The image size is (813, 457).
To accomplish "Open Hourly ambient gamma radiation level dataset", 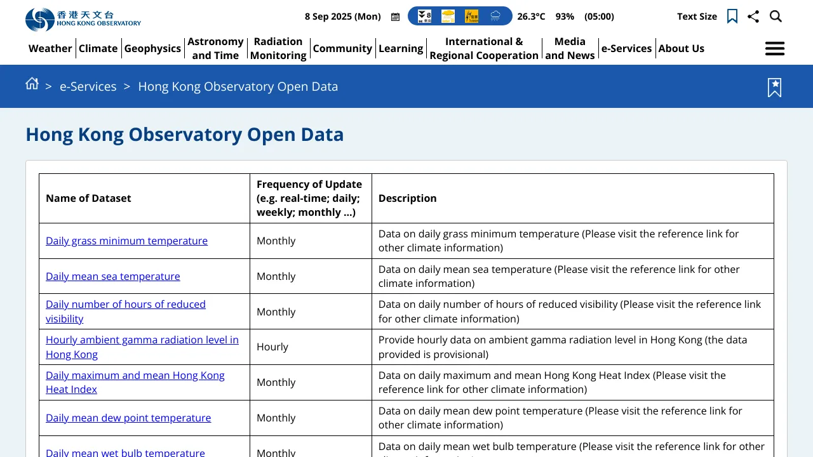I will pos(142,347).
